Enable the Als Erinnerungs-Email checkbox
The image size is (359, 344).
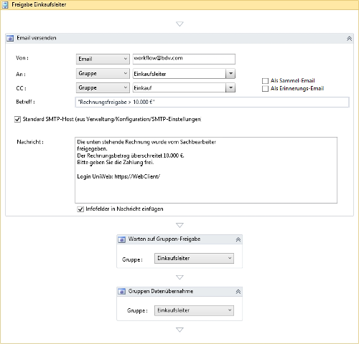coord(265,89)
